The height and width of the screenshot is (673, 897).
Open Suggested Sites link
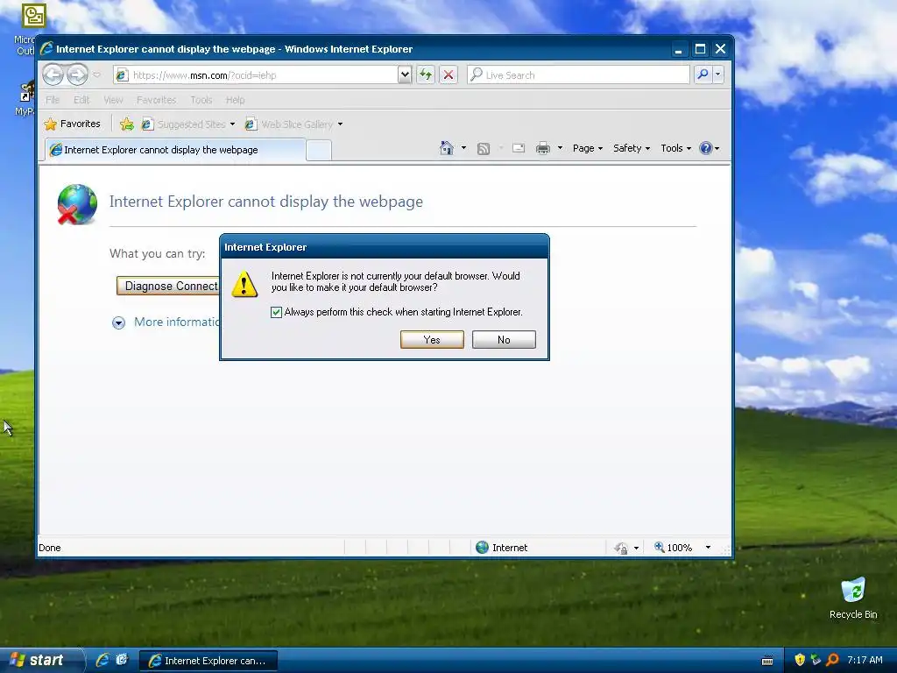click(184, 124)
